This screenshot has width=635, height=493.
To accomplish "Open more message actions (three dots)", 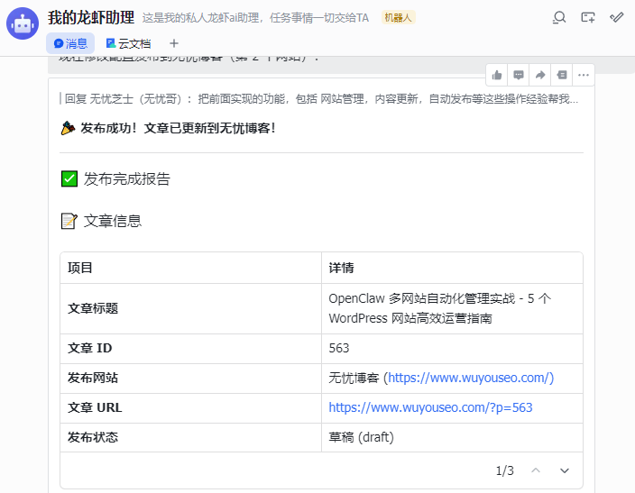I will tap(584, 75).
